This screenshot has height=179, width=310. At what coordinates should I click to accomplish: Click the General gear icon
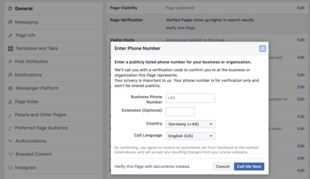click(x=10, y=8)
